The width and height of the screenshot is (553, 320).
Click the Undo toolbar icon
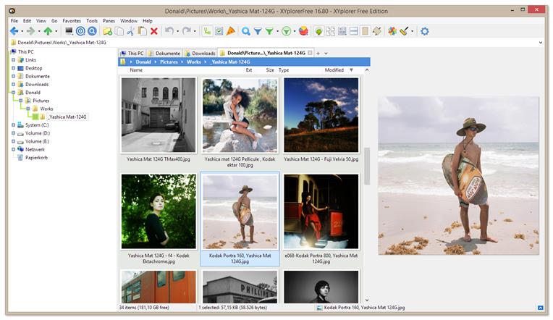point(169,31)
